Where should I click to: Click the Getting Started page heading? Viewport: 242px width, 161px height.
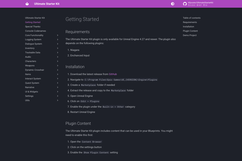(82, 19)
